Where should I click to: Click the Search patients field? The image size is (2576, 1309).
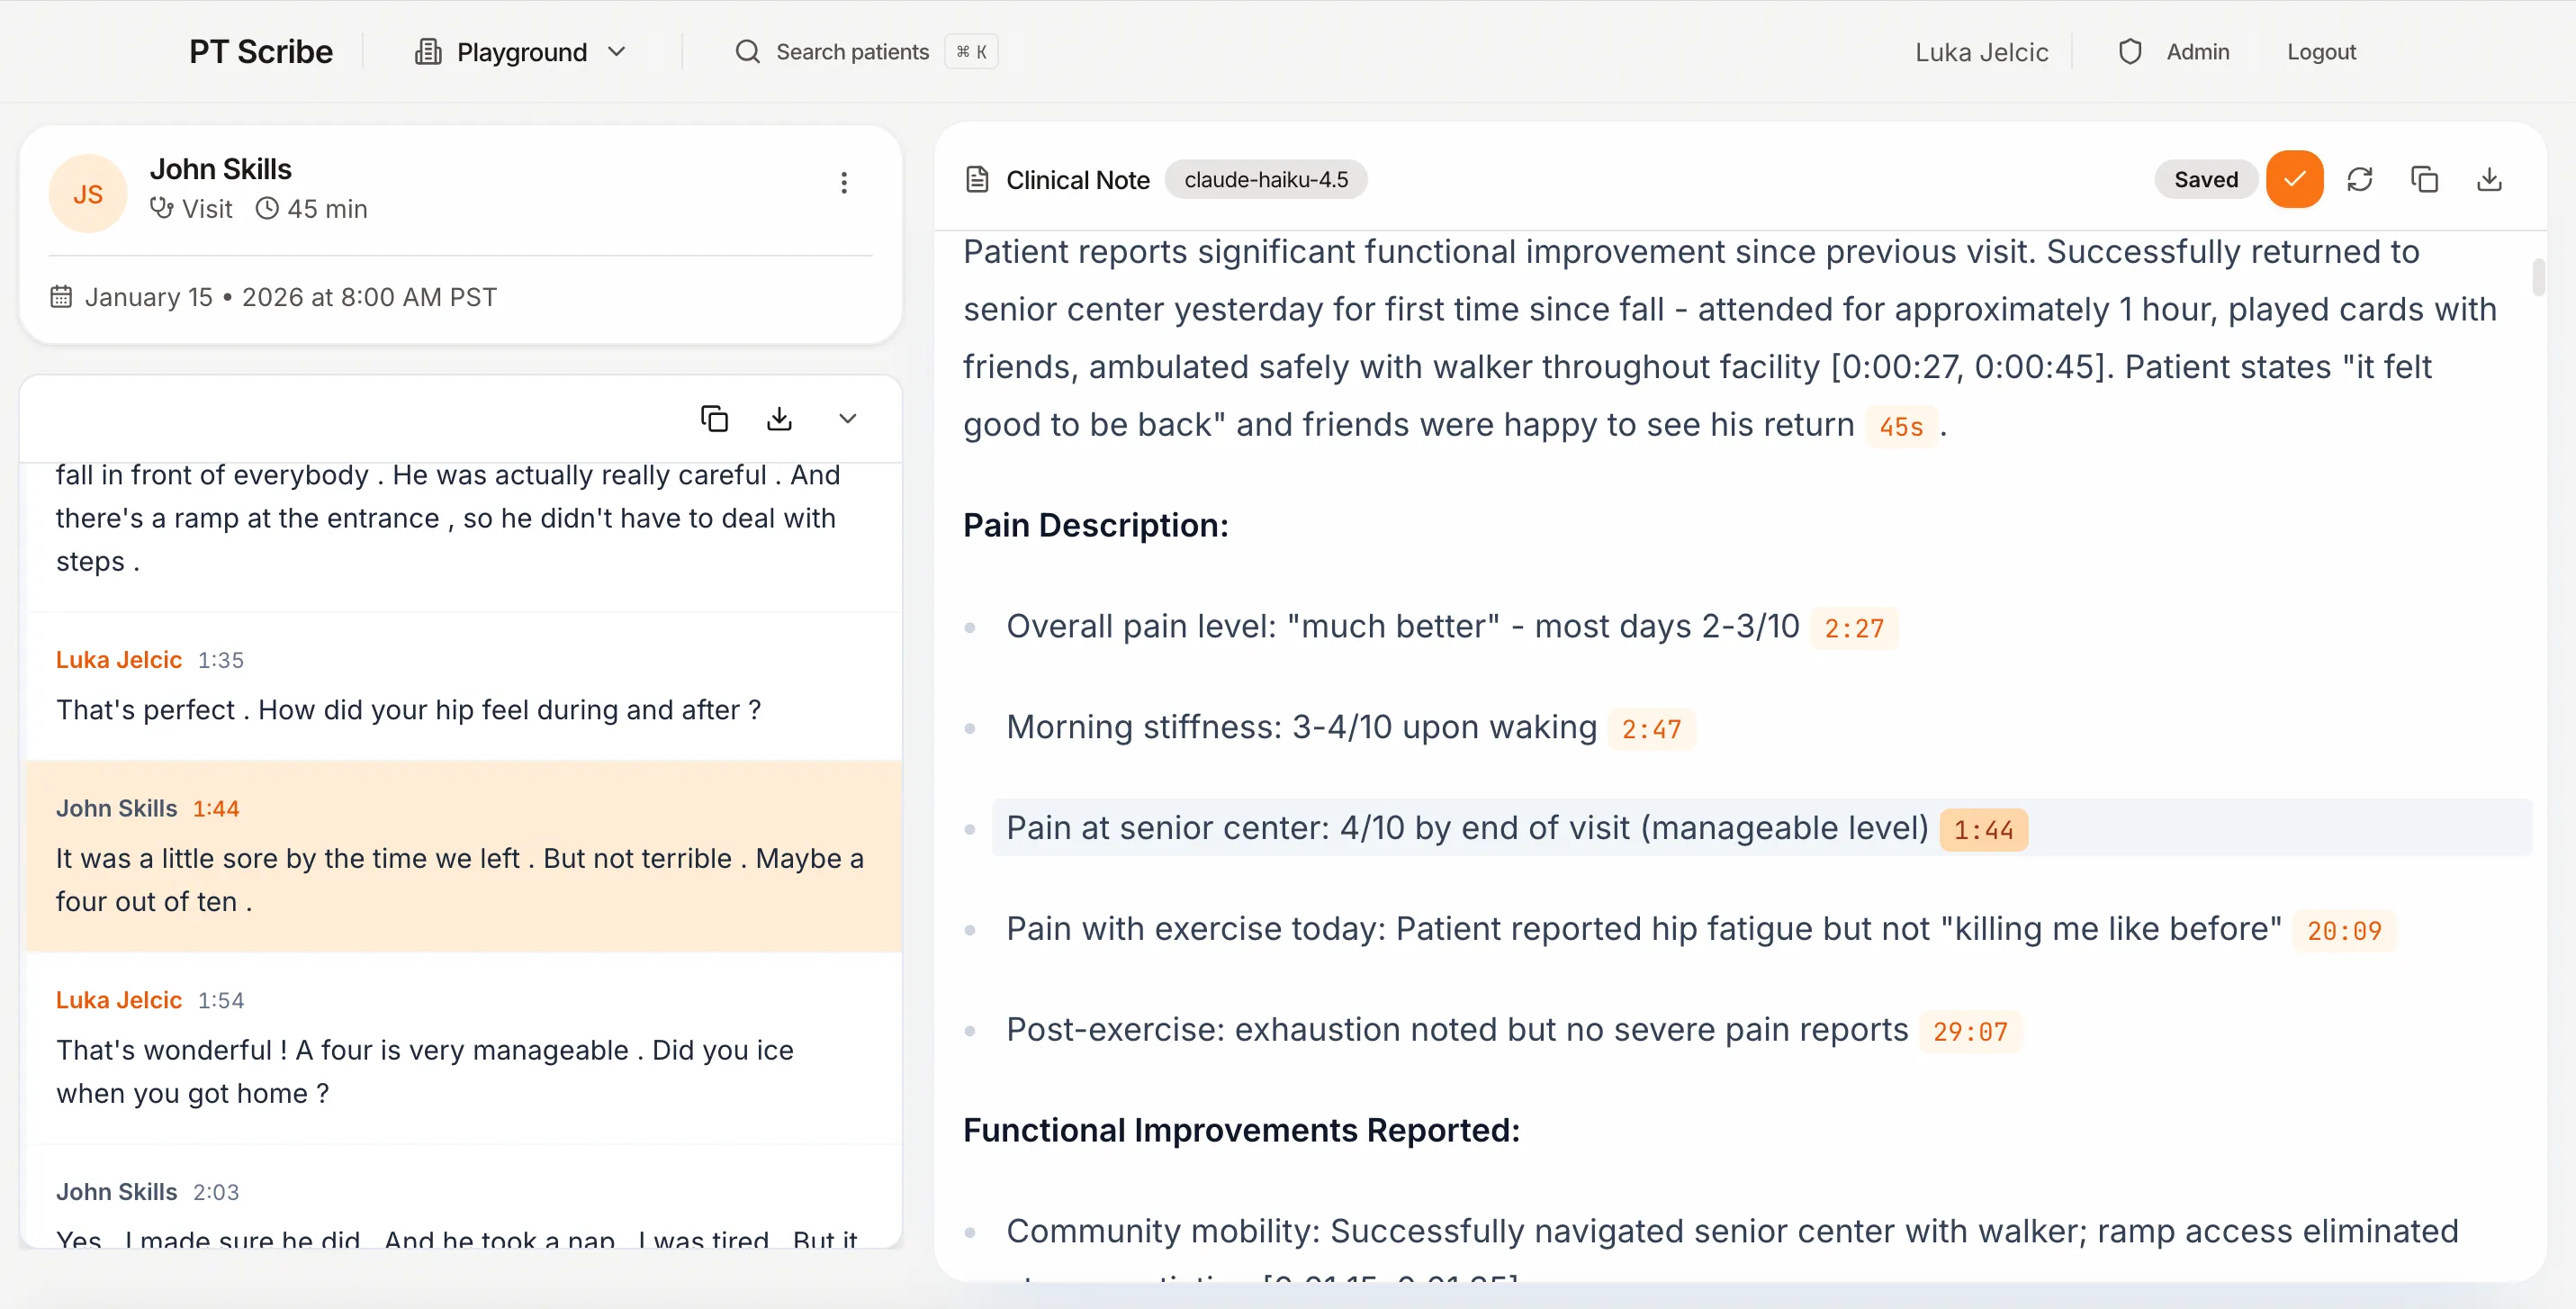pyautogui.click(x=852, y=52)
